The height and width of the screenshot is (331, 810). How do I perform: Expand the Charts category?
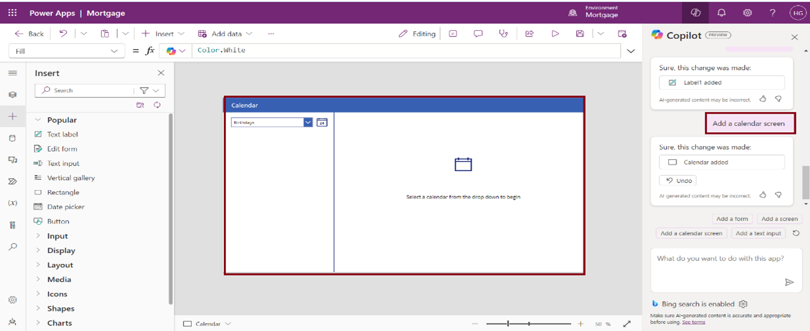[59, 323]
